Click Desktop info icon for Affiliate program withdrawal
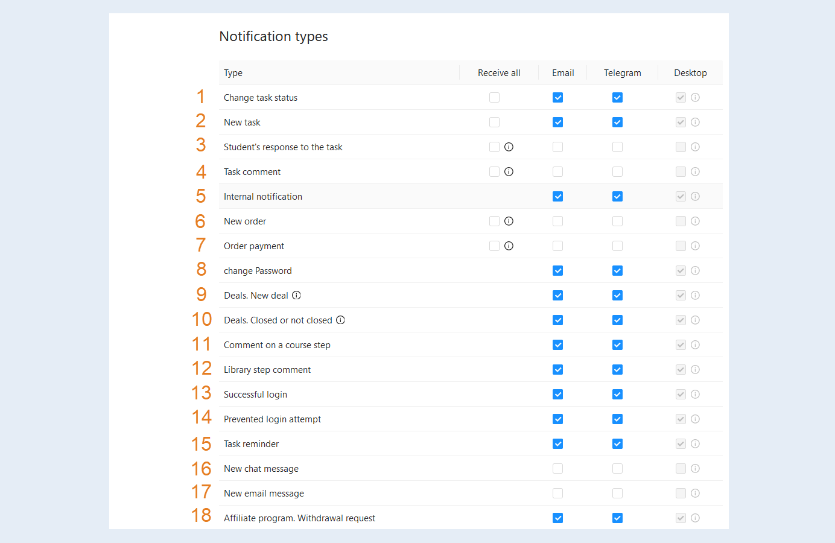 click(695, 518)
